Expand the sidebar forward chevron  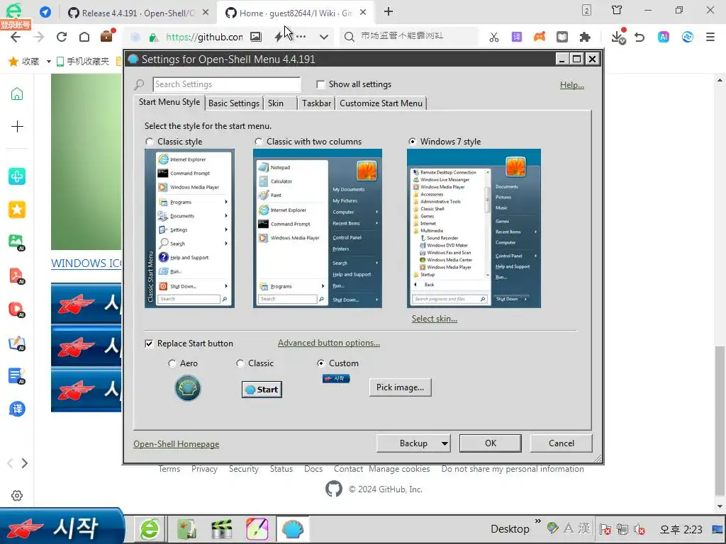[x=25, y=463]
